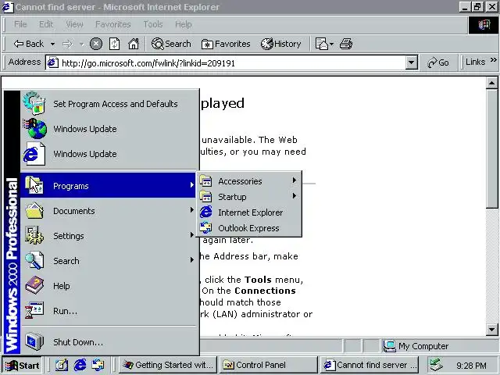Open the View menu
The image size is (500, 375).
[74, 24]
